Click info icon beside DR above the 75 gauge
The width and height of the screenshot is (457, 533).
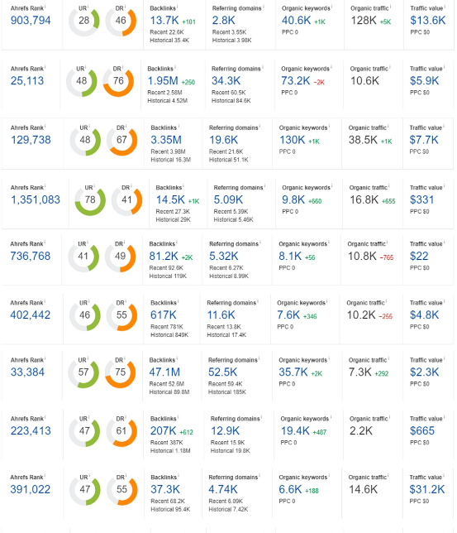coord(125,358)
